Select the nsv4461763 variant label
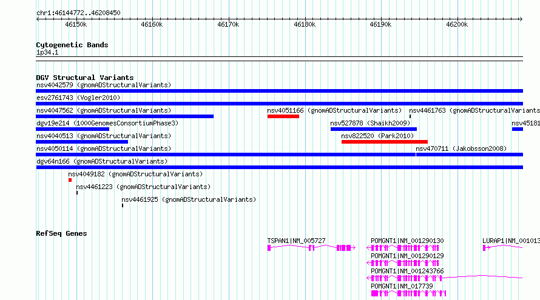 pyautogui.click(x=474, y=110)
